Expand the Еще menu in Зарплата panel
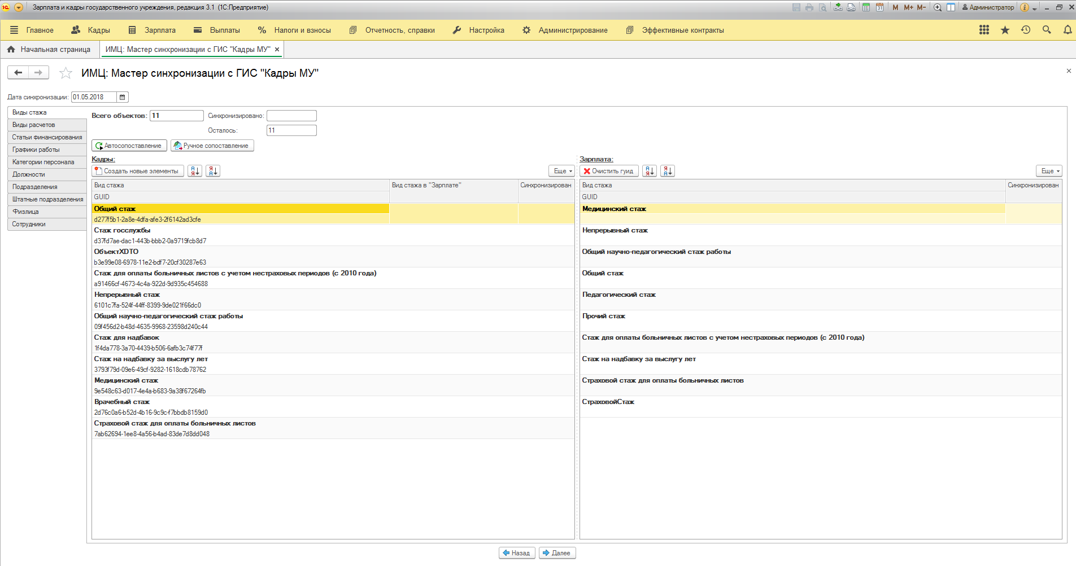 click(1050, 171)
